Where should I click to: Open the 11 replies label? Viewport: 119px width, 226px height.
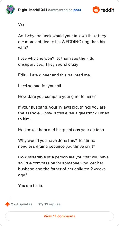(52, 204)
